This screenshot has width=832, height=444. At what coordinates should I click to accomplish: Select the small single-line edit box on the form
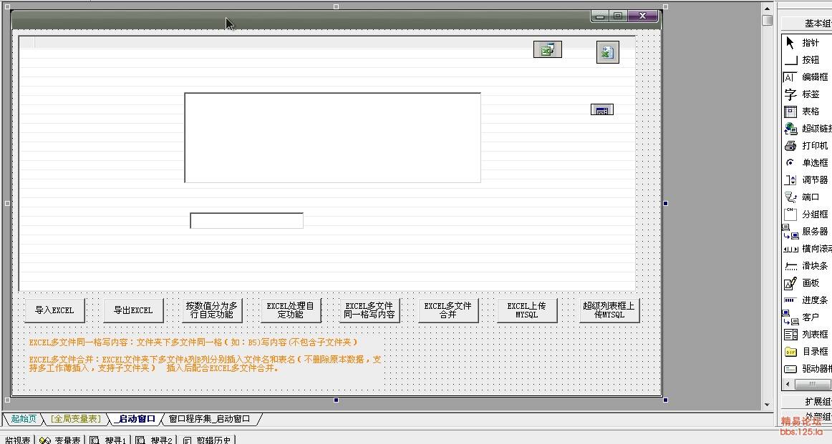pyautogui.click(x=247, y=220)
